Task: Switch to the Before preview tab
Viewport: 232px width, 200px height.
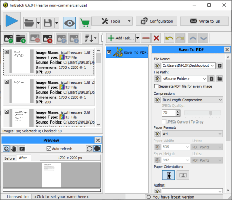Action: tap(10, 158)
